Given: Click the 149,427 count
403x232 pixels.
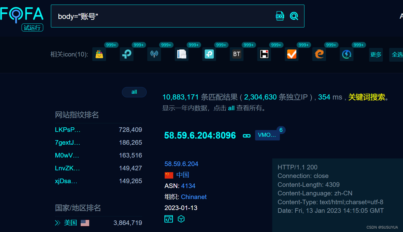Looking at the screenshot, I should coord(130,168).
